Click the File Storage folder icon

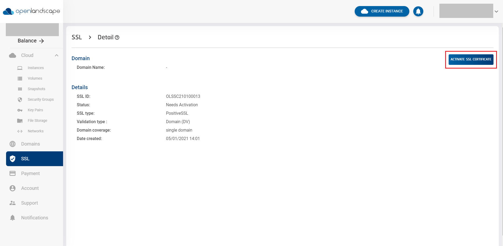20,120
